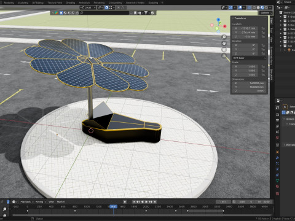Open the texture checkerboard properties tab
The width and height of the screenshot is (295, 221).
(x=277, y=193)
